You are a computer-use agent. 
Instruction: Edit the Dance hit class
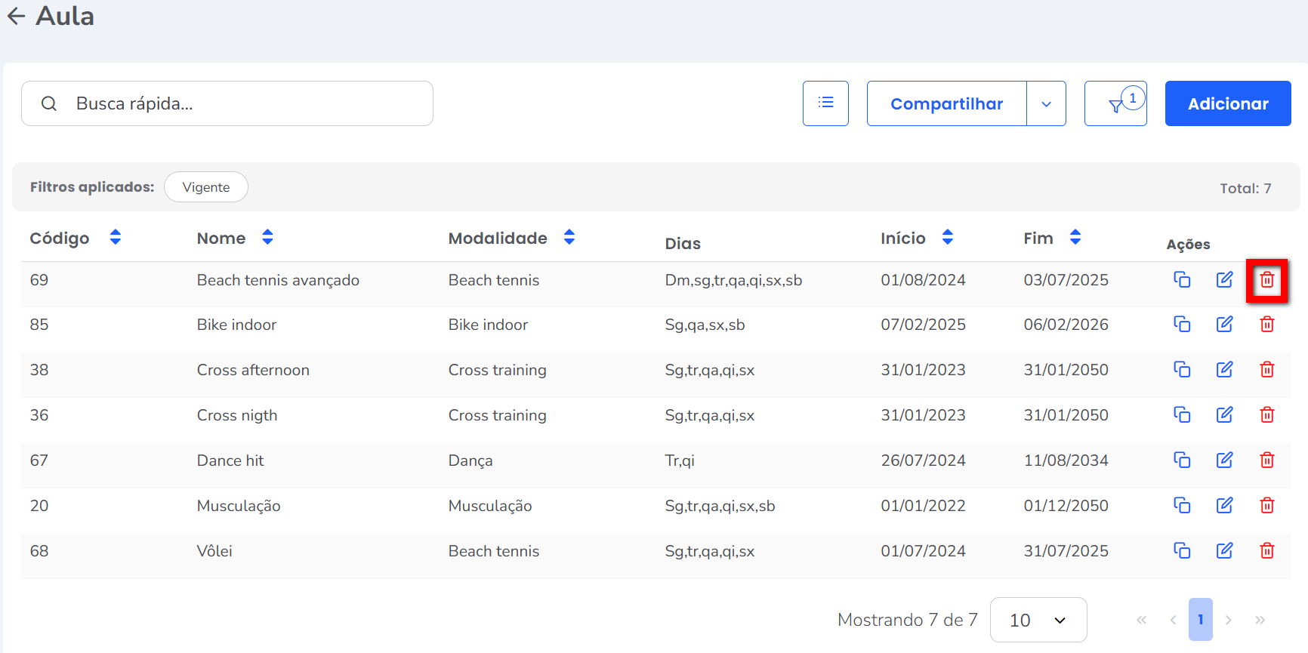pyautogui.click(x=1224, y=460)
